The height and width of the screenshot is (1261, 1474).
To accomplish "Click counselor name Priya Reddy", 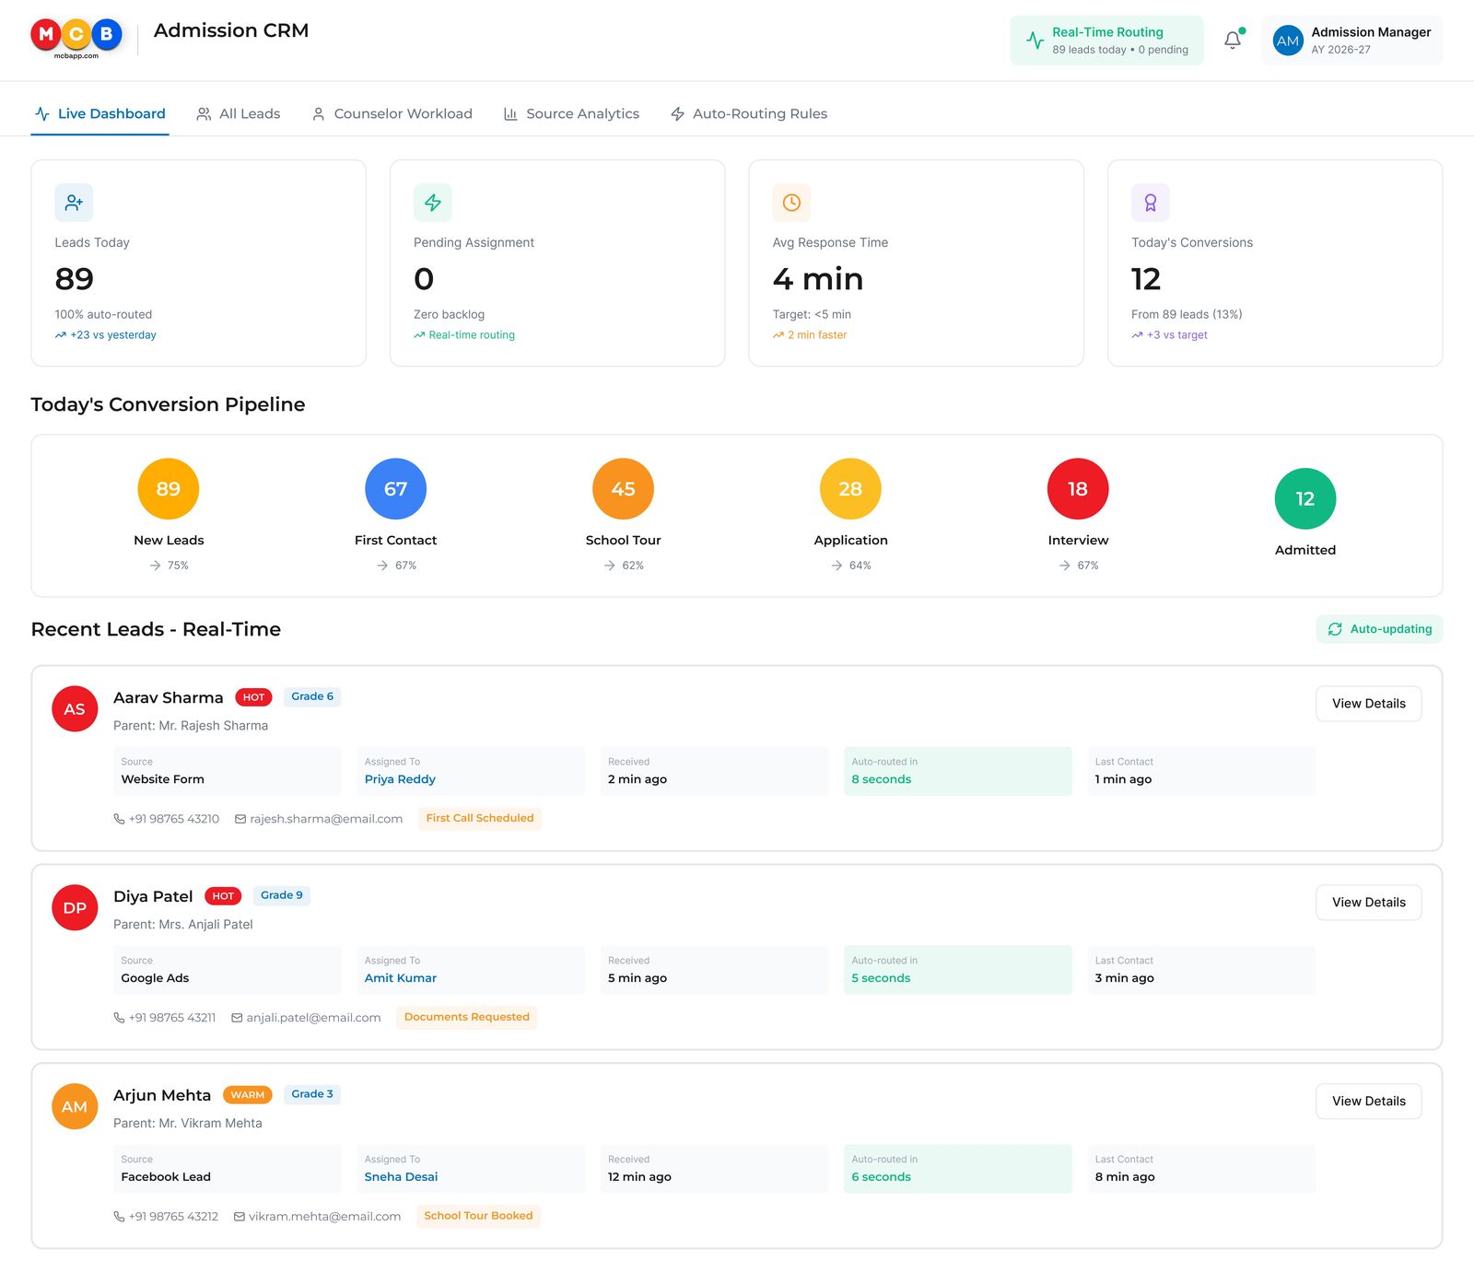I will [400, 779].
